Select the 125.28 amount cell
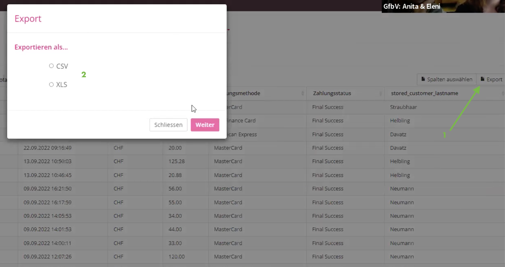 coord(177,161)
